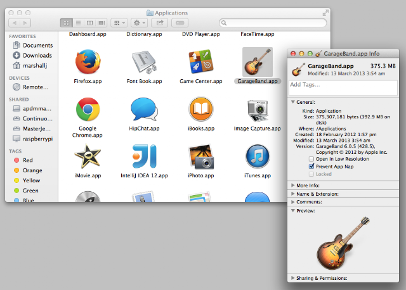Select the iTunes.app icon
406x290 pixels.
pos(258,156)
